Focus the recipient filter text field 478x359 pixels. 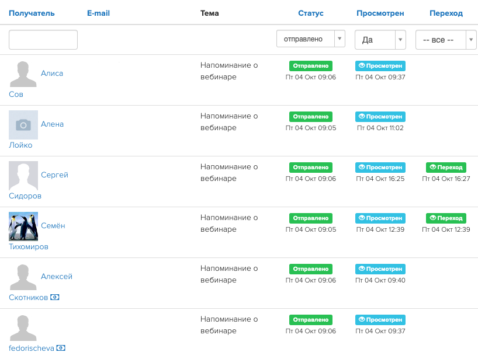pyautogui.click(x=43, y=40)
